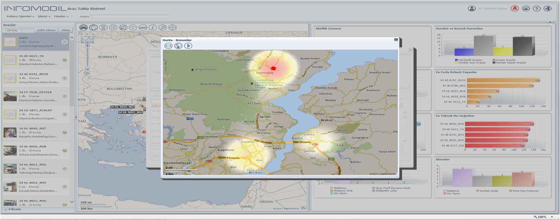The width and height of the screenshot is (560, 220).
Task: Click the Arama search input field
Action: tap(130, 17)
